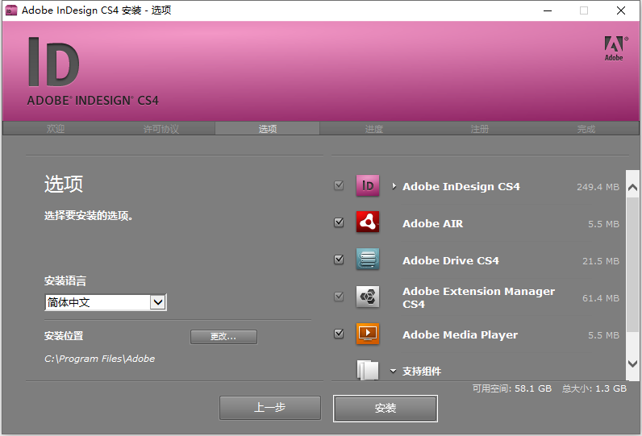Viewport: 642px width, 436px height.
Task: Click the Adobe AIR red icon
Action: click(367, 222)
